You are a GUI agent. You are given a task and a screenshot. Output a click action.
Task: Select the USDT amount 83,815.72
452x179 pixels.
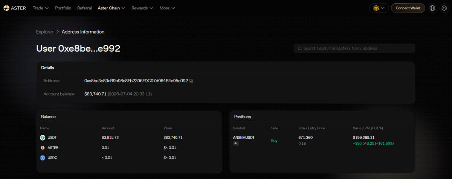pyautogui.click(x=110, y=138)
